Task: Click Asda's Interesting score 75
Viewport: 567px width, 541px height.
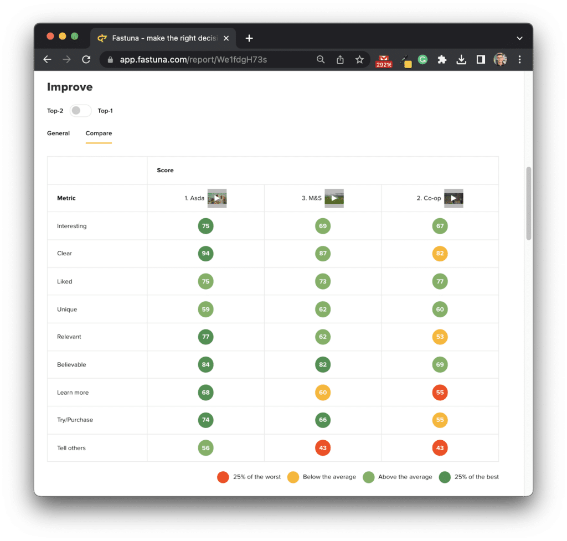Action: point(206,226)
